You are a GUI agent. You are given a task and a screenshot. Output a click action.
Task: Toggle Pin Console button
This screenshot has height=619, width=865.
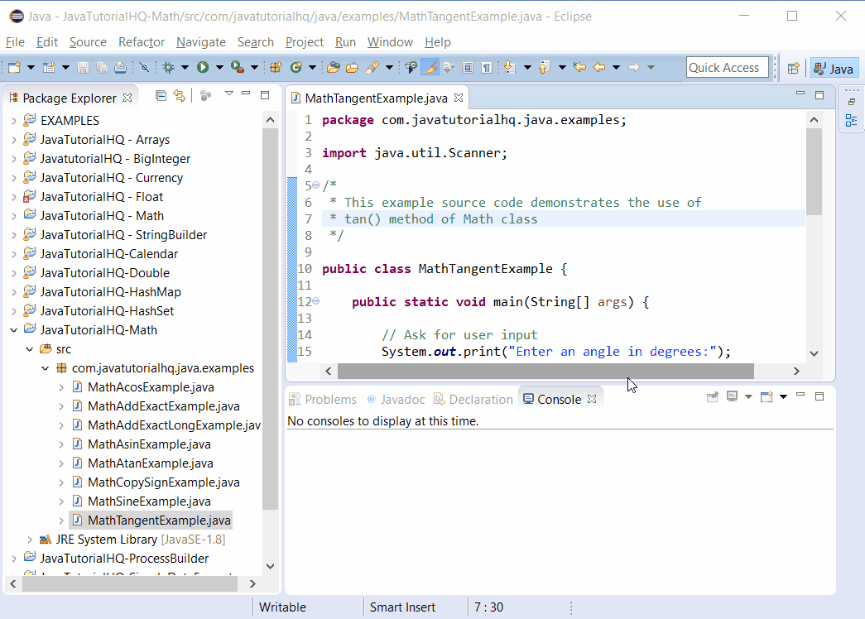(x=712, y=396)
